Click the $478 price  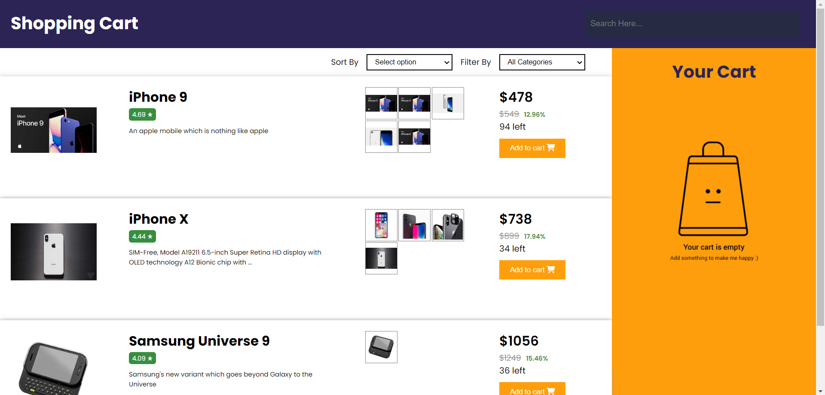click(516, 97)
